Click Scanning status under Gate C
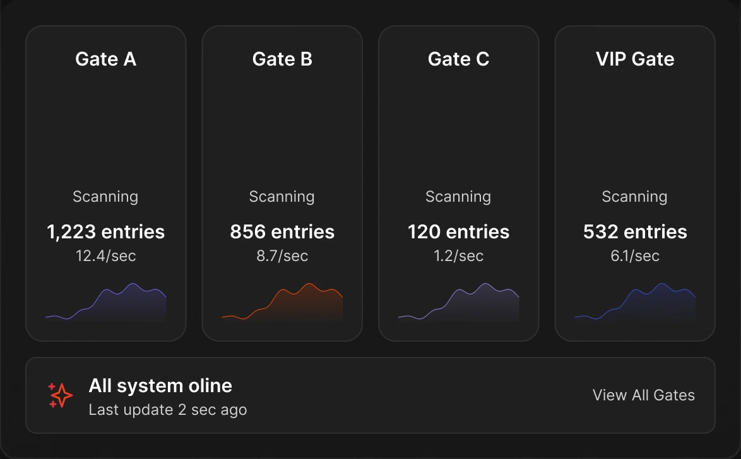Viewport: 741px width, 459px height. [458, 197]
